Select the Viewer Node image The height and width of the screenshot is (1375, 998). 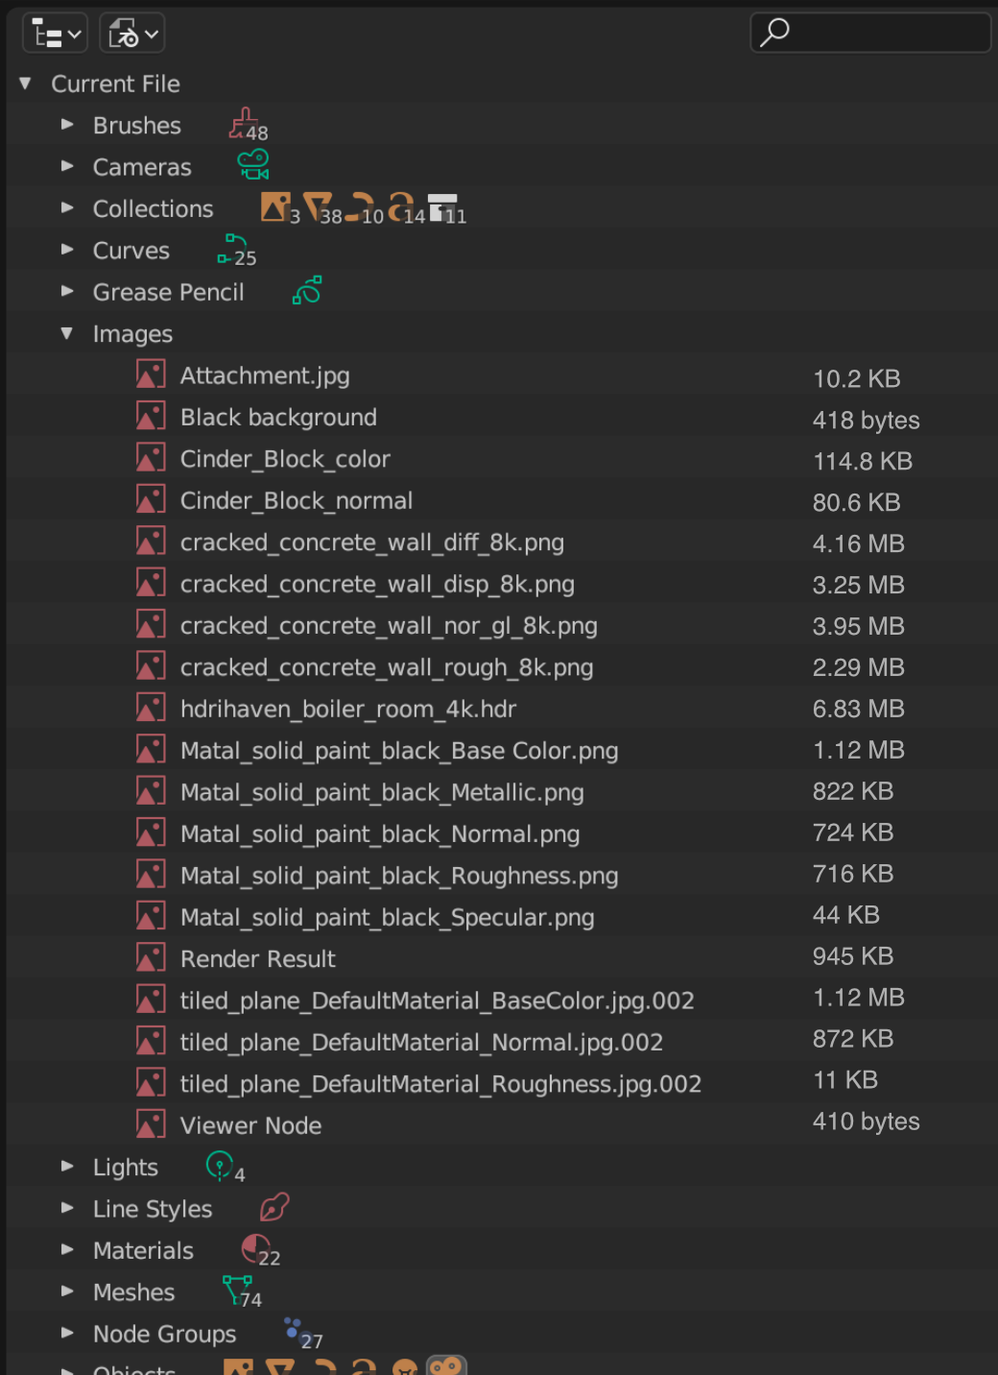(x=250, y=1125)
